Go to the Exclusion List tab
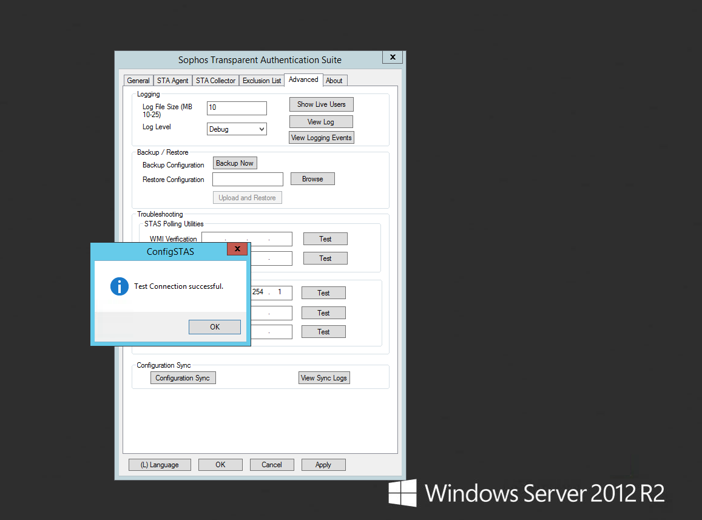 click(x=262, y=81)
